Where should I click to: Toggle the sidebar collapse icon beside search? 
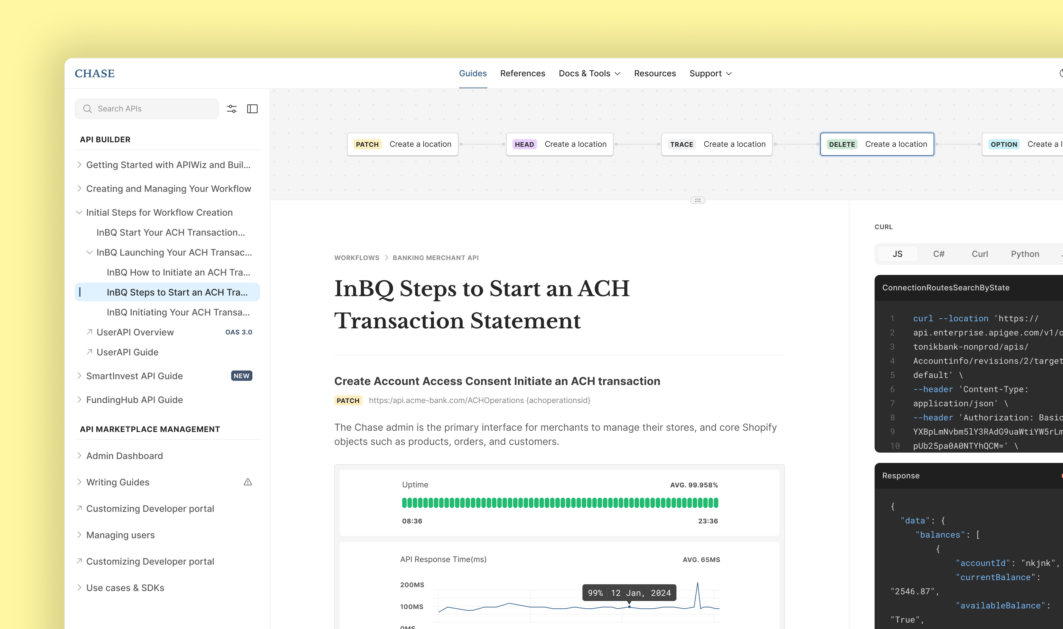252,108
